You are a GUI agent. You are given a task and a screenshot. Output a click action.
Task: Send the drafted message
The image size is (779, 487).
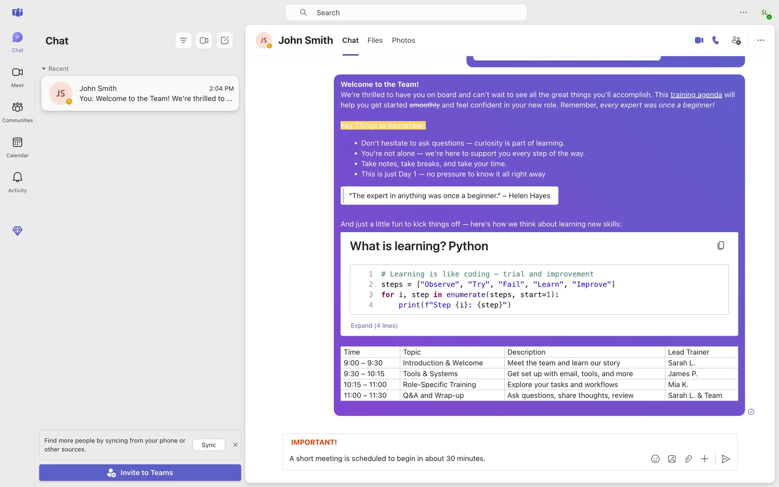click(x=726, y=459)
